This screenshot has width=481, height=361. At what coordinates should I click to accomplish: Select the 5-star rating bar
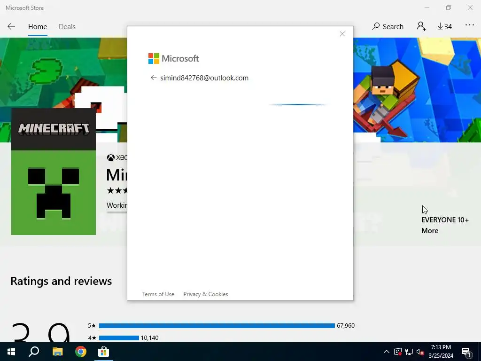tap(217, 326)
